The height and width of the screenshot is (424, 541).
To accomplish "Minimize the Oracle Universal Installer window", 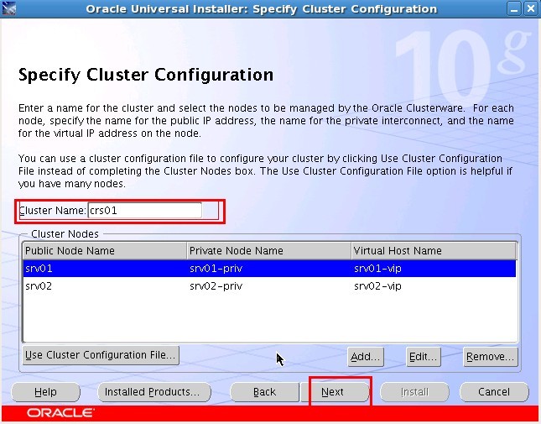I will 514,8.
